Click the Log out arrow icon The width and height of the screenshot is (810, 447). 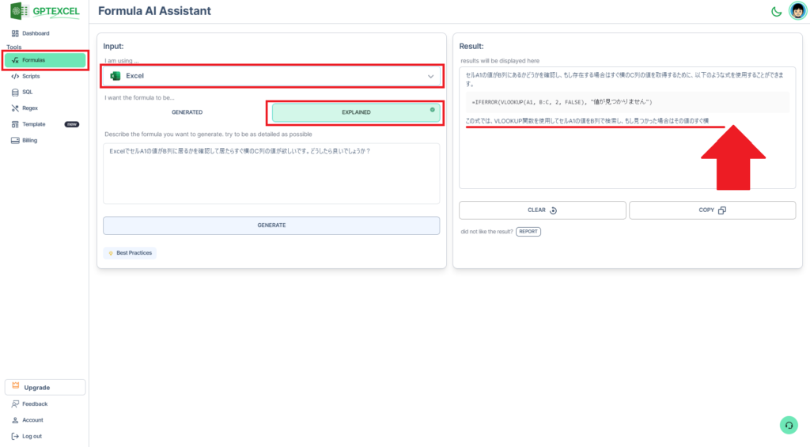point(15,436)
